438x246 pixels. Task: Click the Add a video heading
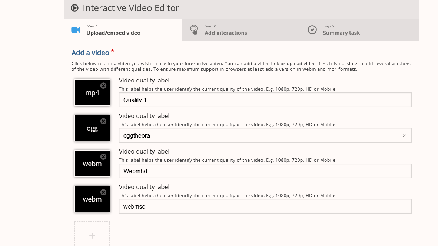coord(90,53)
